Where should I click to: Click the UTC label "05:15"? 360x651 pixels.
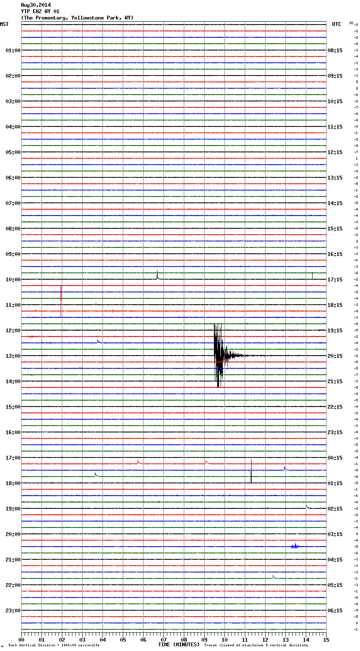click(335, 585)
